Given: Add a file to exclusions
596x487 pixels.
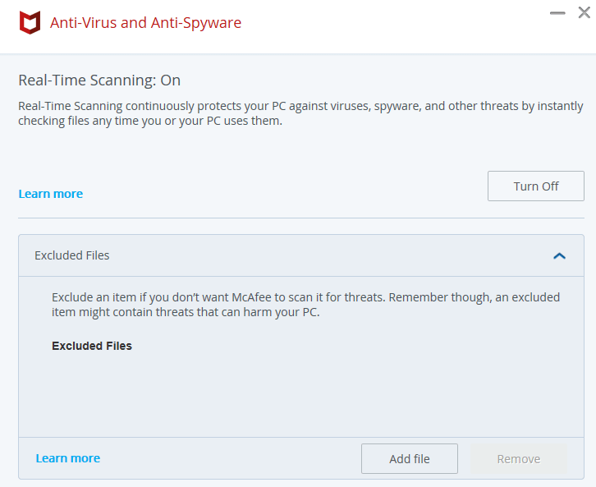Looking at the screenshot, I should [x=410, y=458].
